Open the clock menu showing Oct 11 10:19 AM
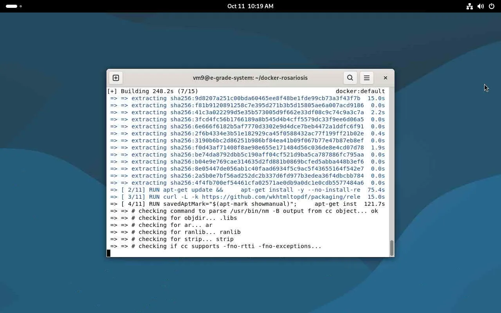Screen dimensions: 501x313 pyautogui.click(x=250, y=6)
